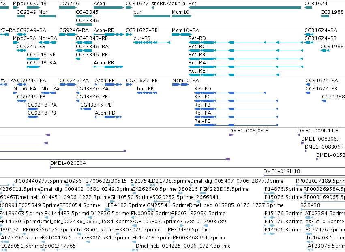
Task: Open the Ret-PE protein feature
Action: [236, 125]
